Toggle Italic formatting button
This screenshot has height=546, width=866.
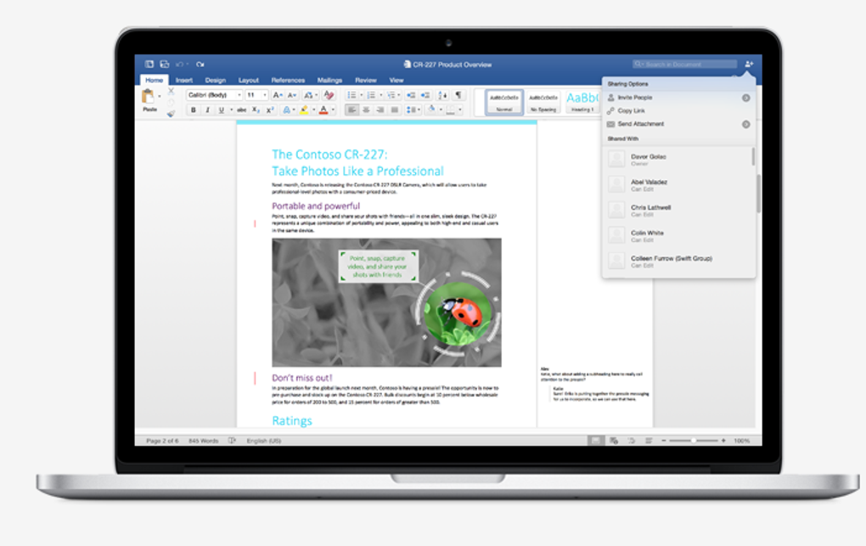coord(208,110)
